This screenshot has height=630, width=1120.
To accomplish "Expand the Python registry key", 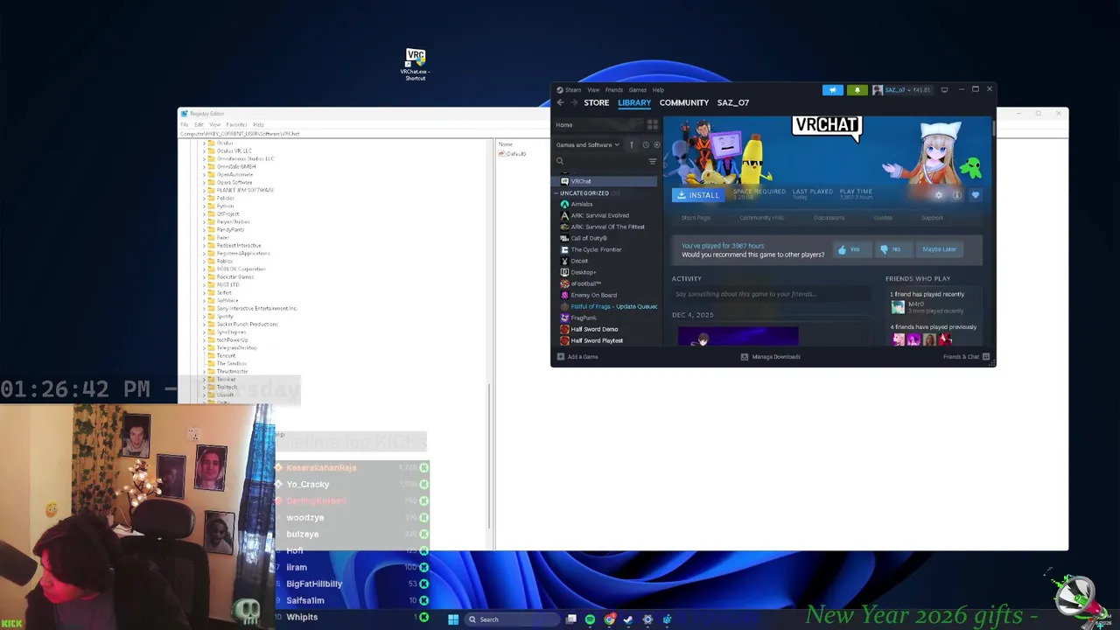I will point(205,206).
